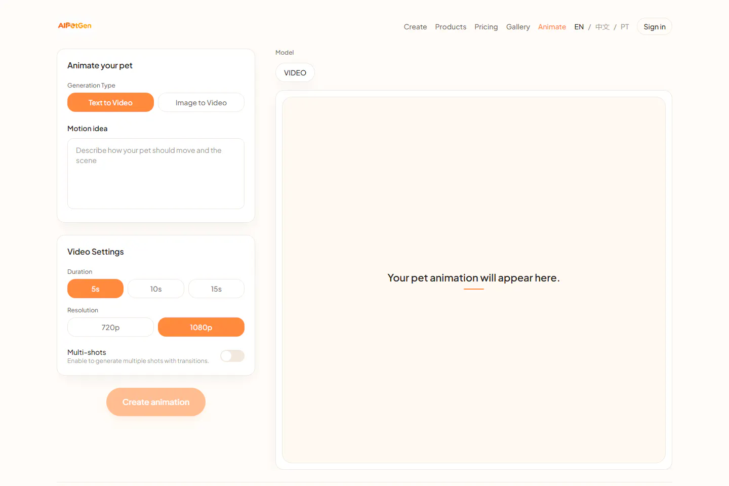Screen dimensions: 729x486
Task: Go to the Products nav item
Action: 451,27
